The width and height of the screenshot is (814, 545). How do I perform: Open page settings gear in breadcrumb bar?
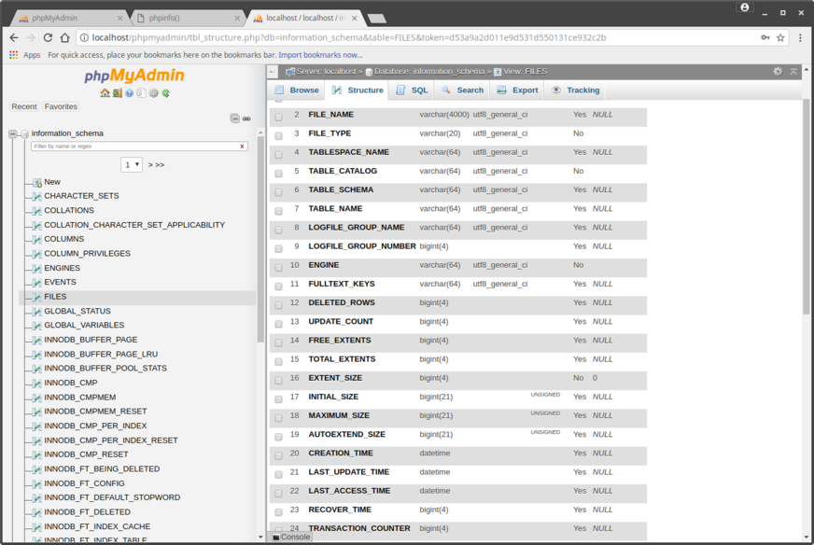(778, 71)
